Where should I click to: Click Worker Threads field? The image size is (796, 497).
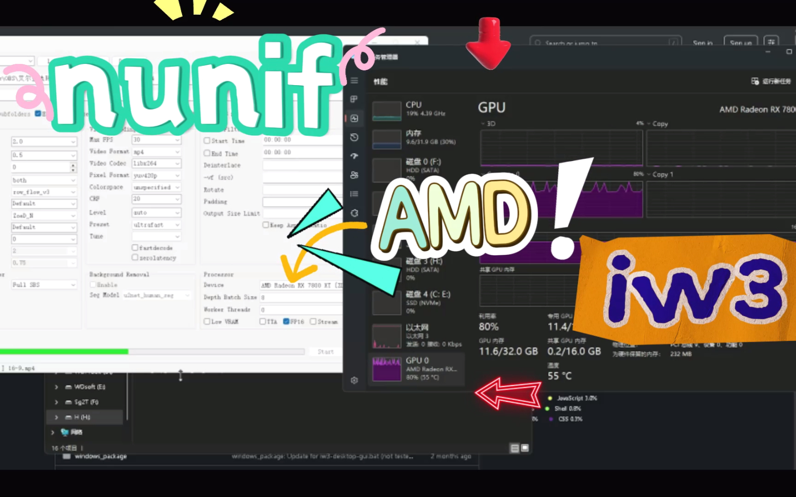(301, 310)
